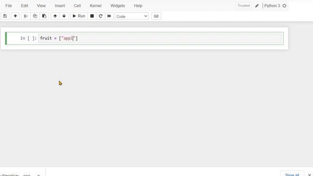Viewport: 313px width, 176px height.
Task: Open the Edit menu
Action: (x=24, y=6)
